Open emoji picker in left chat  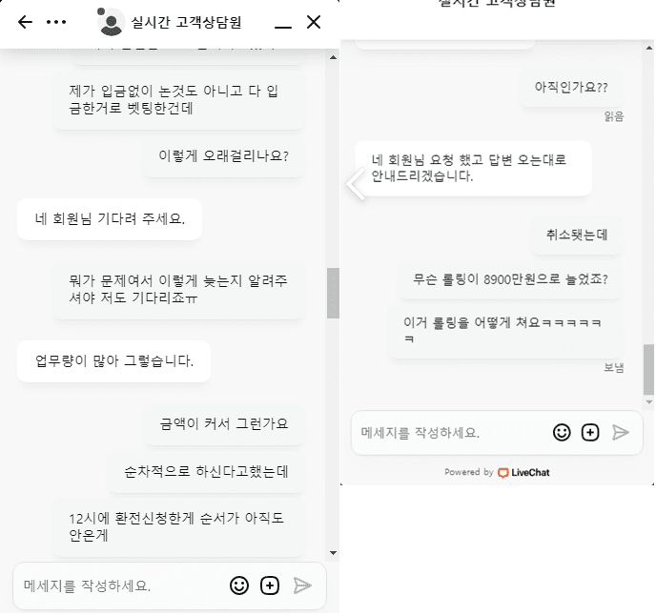click(x=239, y=585)
